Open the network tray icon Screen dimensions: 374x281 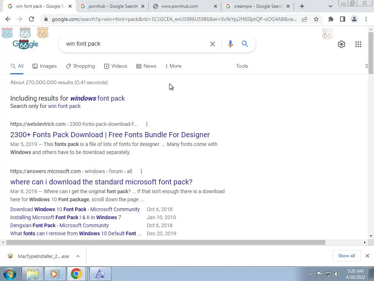click(x=328, y=274)
